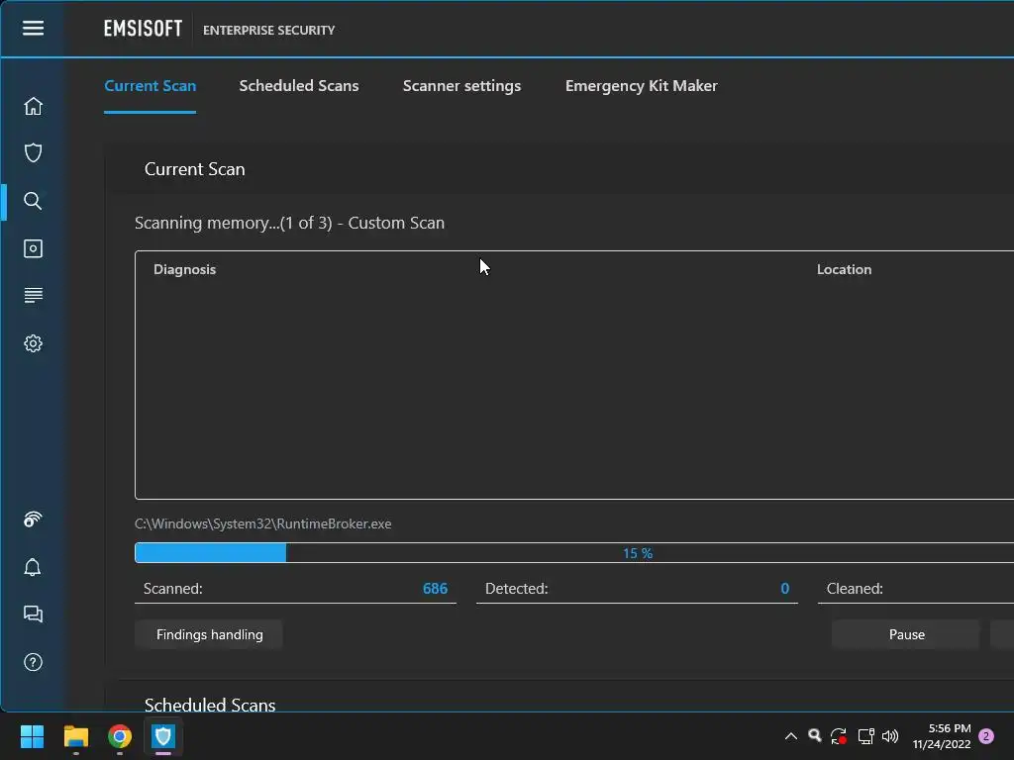Click the tray sync status icon
Image resolution: width=1014 pixels, height=760 pixels.
tap(839, 736)
